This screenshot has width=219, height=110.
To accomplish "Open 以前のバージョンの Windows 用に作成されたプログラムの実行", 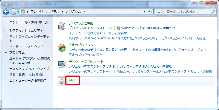I will point(113,38).
